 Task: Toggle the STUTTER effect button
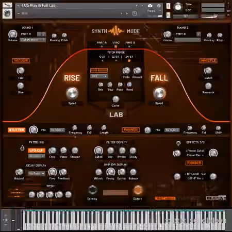16,130
